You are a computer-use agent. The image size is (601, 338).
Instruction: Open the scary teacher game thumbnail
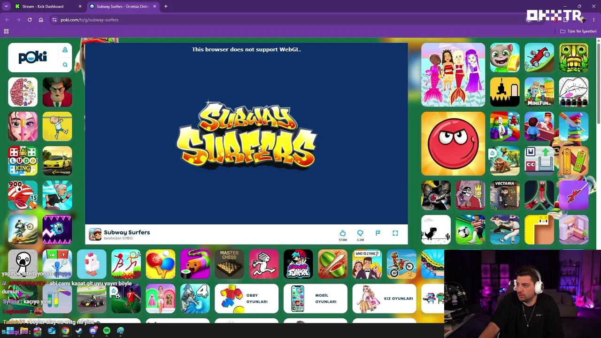[x=57, y=92]
